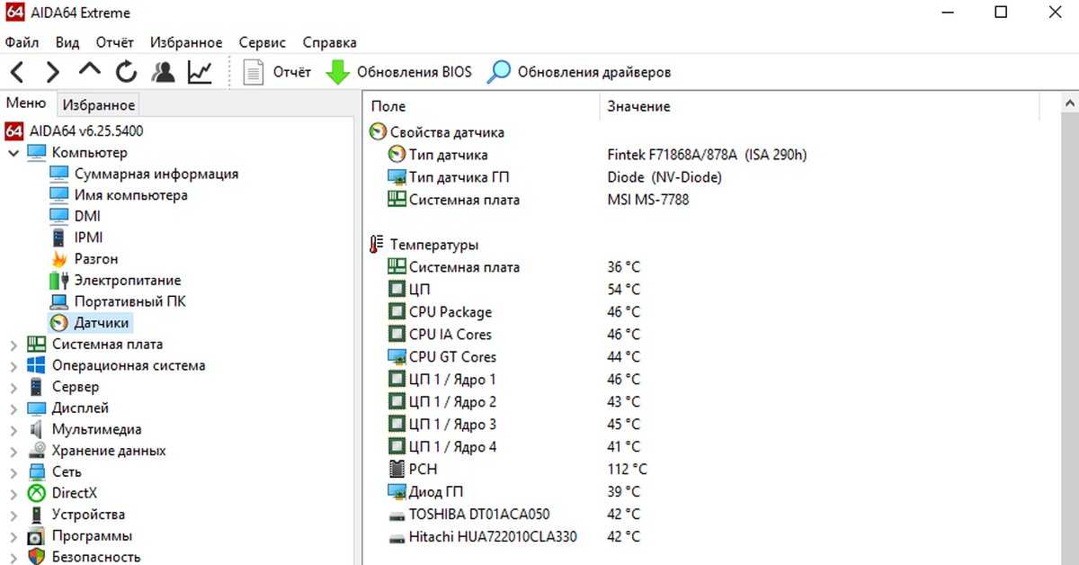Select the Температуры group heading

434,245
